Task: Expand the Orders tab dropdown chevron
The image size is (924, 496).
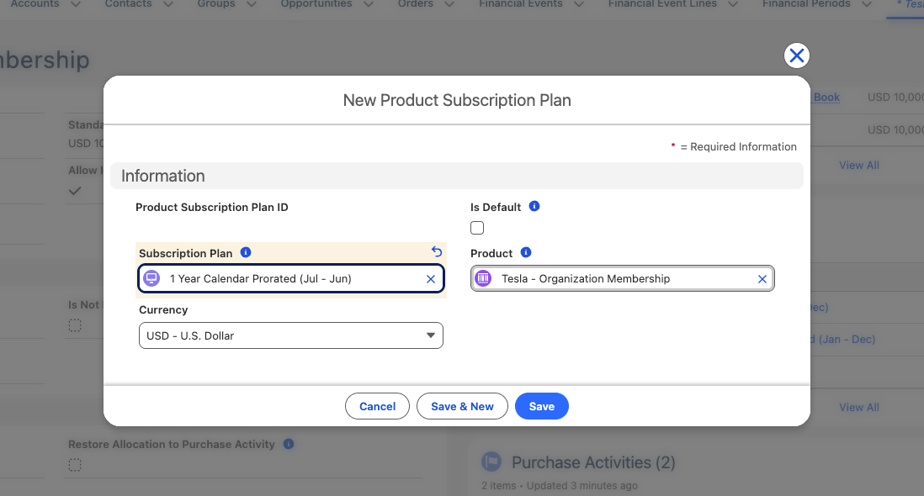Action: click(449, 4)
